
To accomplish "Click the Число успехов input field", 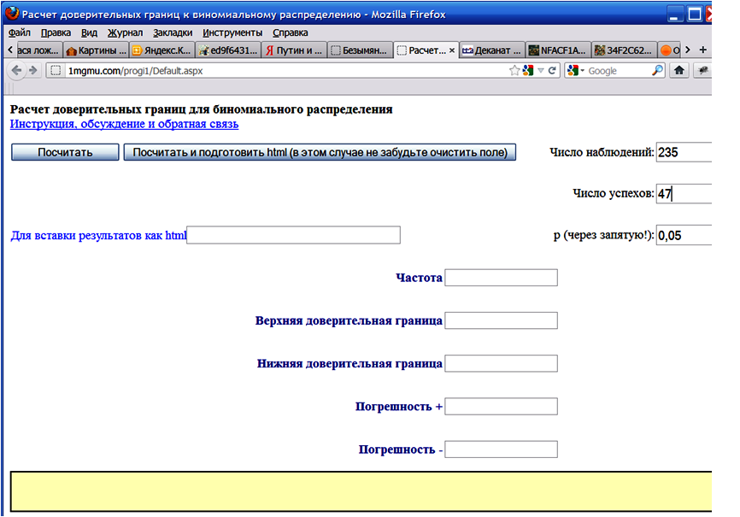I will pos(684,194).
